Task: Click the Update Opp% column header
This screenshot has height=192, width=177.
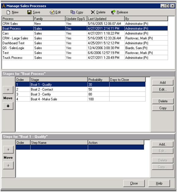Action: pos(76,19)
